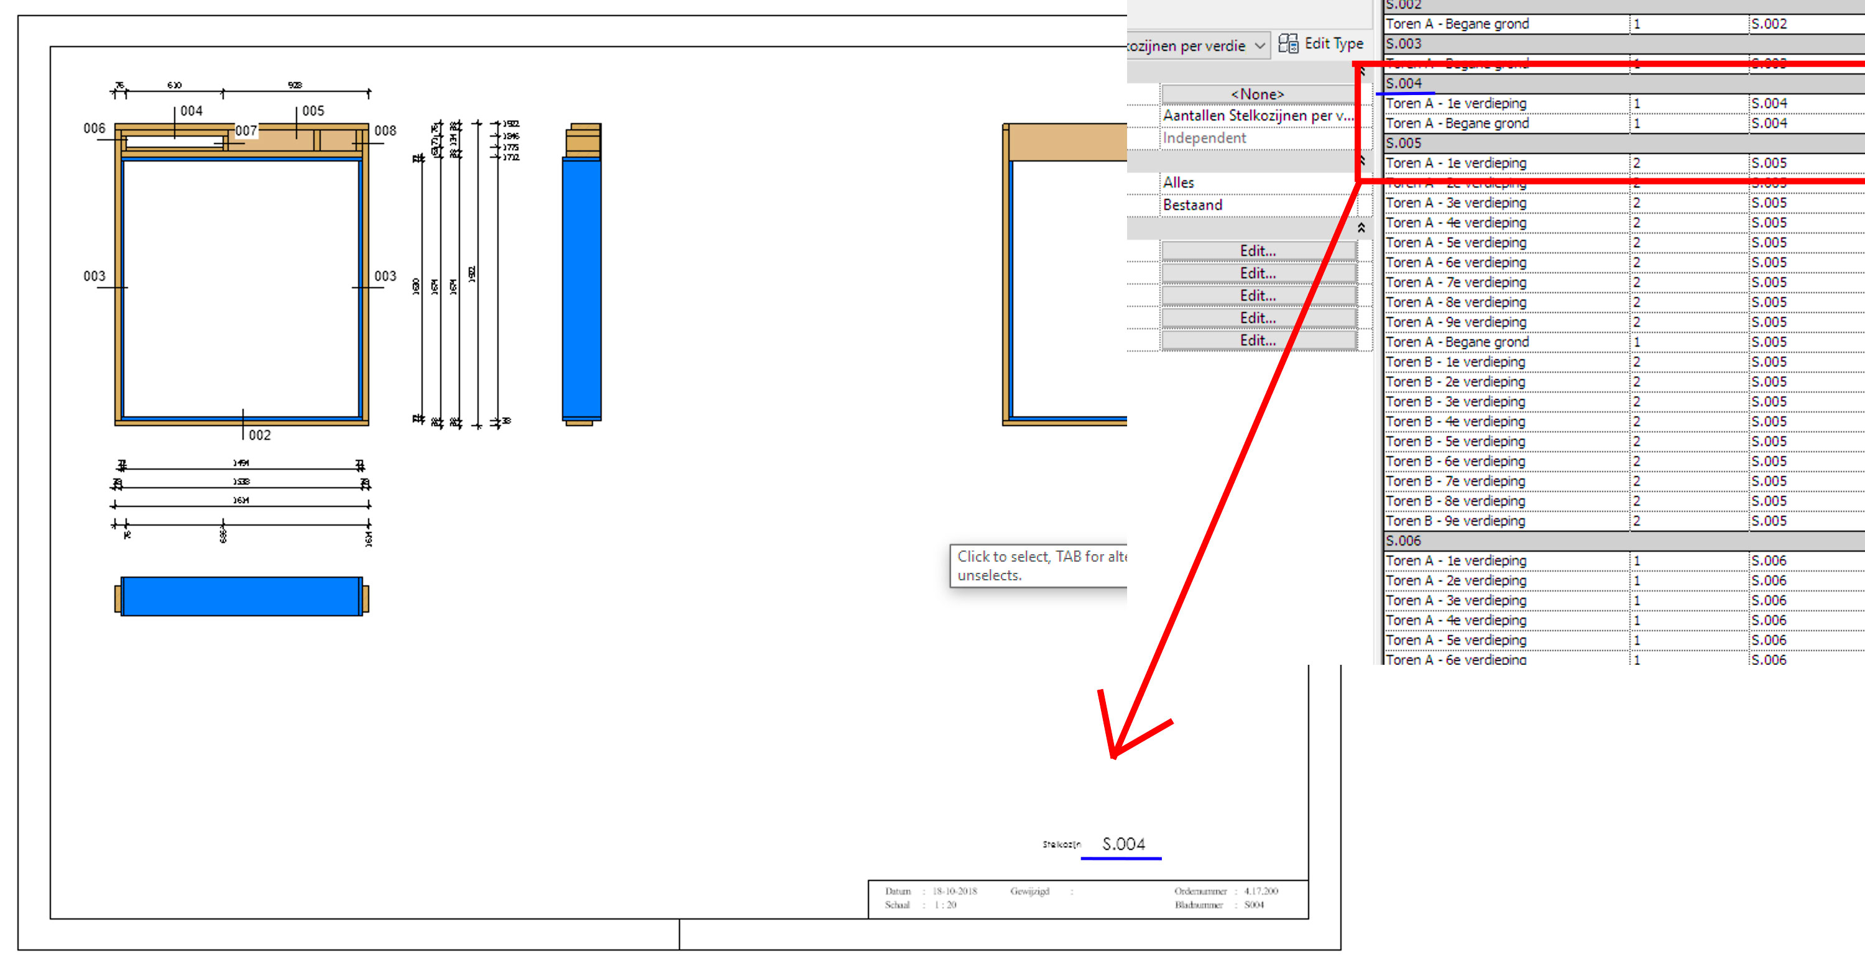Select the Bestaand value field

click(x=1231, y=205)
